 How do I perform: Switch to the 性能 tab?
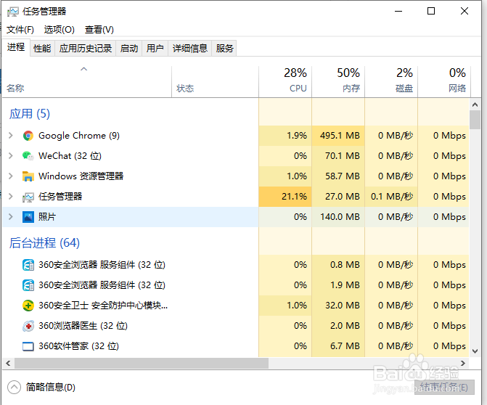(x=42, y=49)
